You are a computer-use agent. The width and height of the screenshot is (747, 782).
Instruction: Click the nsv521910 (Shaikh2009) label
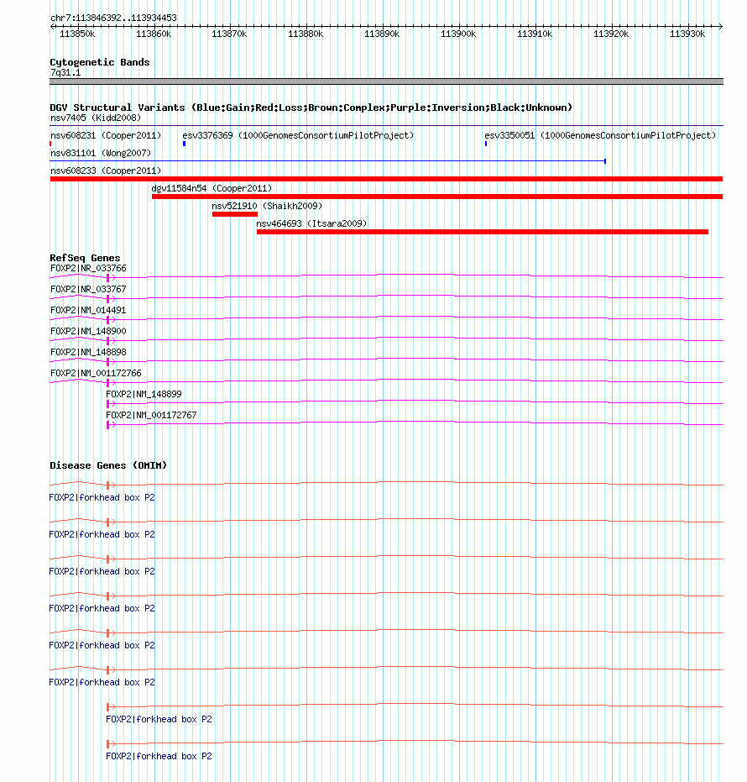click(267, 206)
